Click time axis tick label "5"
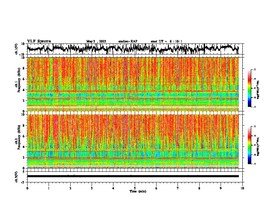Viewport: 273px width, 211px height. click(x=135, y=188)
